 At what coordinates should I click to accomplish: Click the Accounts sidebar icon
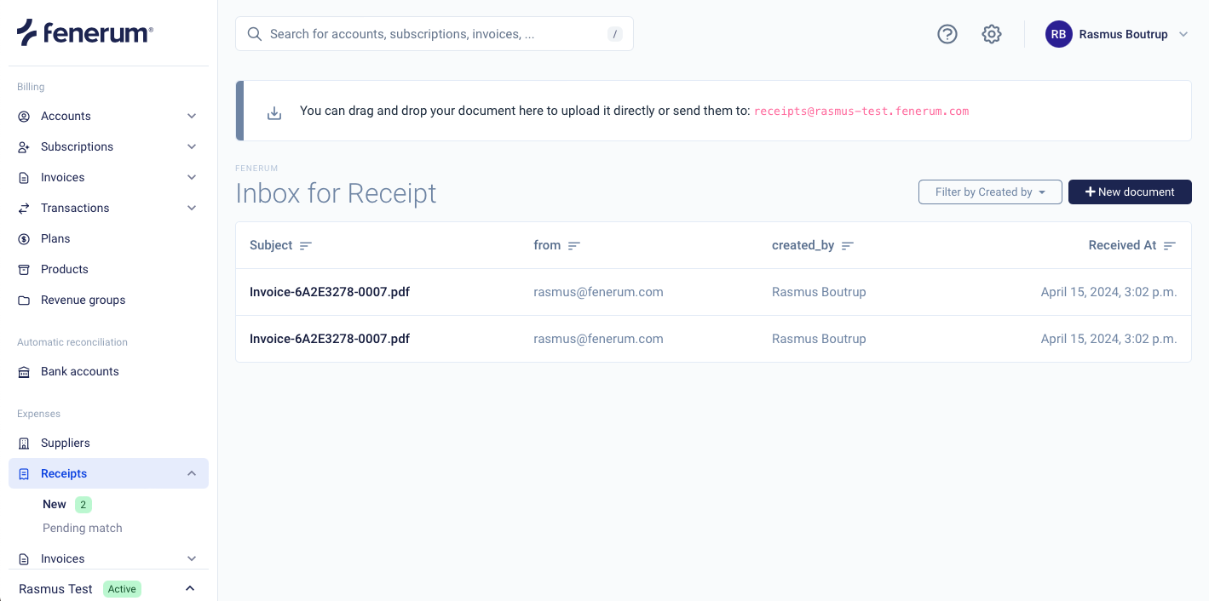(24, 116)
